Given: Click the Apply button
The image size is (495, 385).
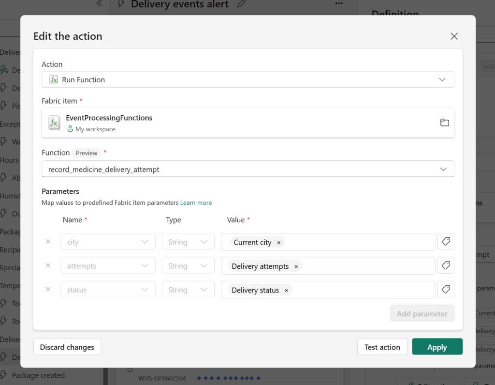Looking at the screenshot, I should [x=437, y=347].
